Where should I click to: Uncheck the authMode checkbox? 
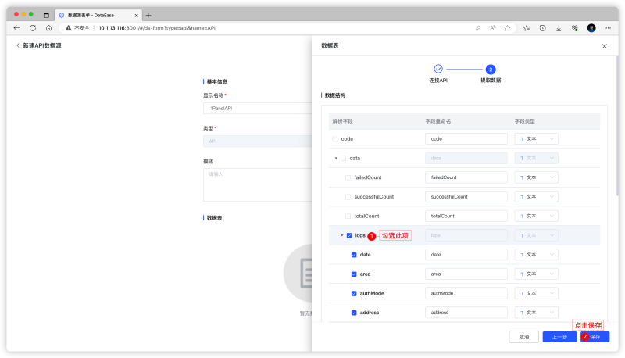(354, 293)
